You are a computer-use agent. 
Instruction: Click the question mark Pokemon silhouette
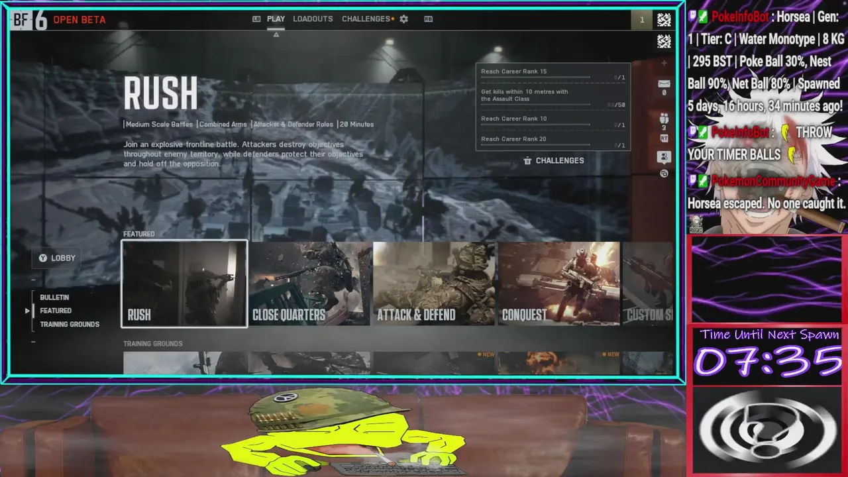(767, 431)
